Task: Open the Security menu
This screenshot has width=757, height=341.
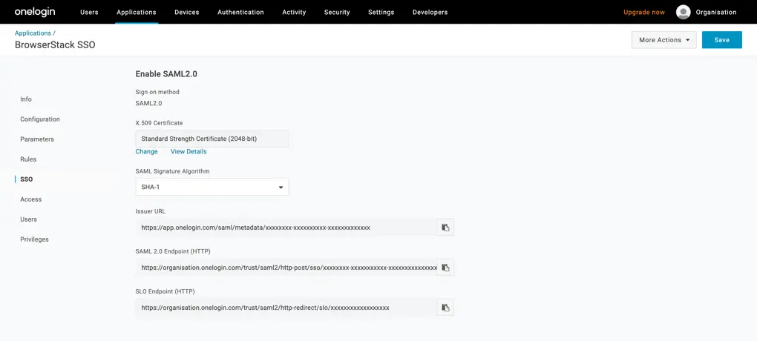Action: [337, 13]
